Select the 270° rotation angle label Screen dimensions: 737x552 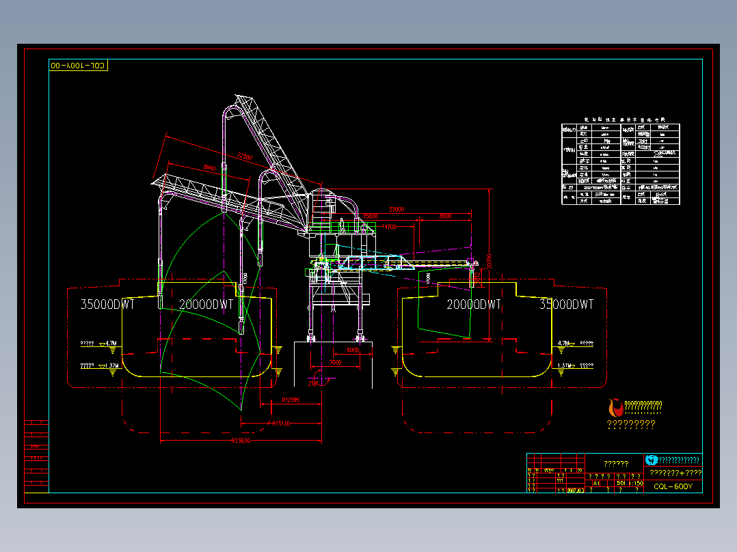[x=313, y=383]
